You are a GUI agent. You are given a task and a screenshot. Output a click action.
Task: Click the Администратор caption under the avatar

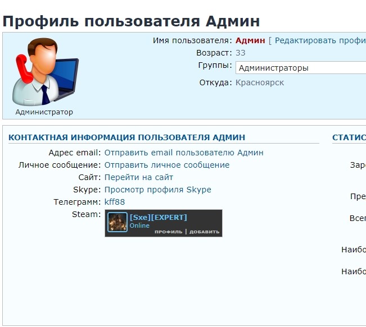pyautogui.click(x=44, y=112)
